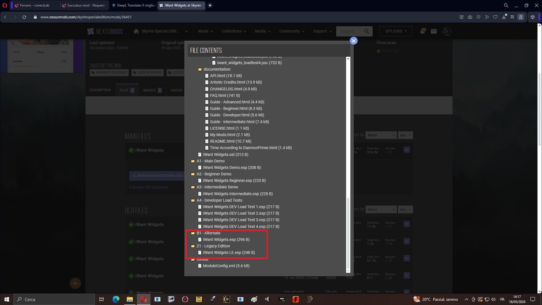Launch Microsoft Edge from the taskbar
The height and width of the screenshot is (305, 542).
(116, 299)
